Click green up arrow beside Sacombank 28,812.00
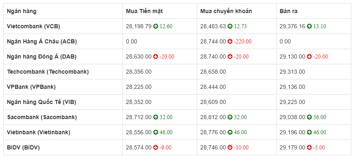Image resolution: width=355 pixels, height=158 pixels. click(230, 117)
